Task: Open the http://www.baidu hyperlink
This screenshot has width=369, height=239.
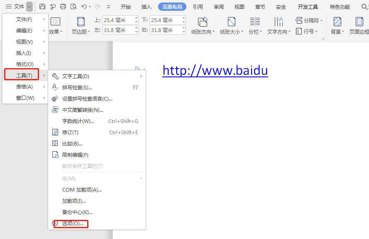Action: 215,71
